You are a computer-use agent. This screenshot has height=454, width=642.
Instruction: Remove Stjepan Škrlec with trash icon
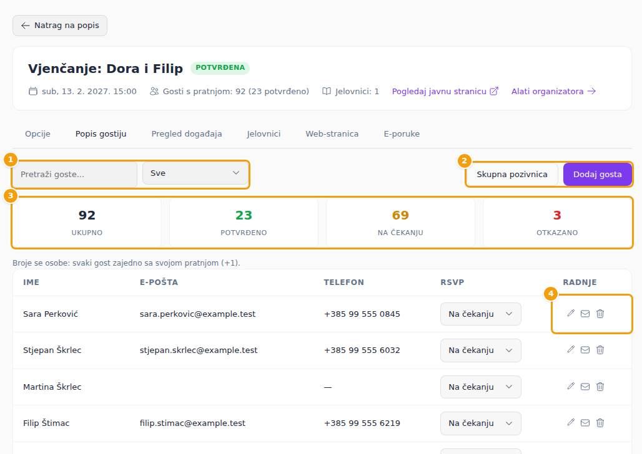[x=600, y=350]
